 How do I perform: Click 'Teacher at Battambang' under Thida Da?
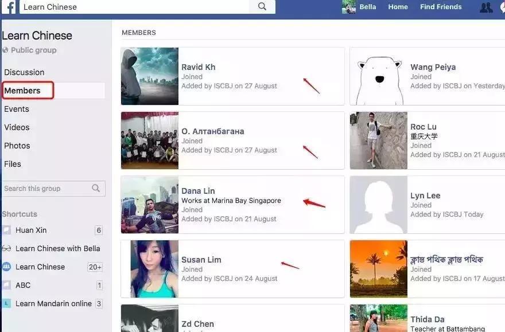(448, 329)
